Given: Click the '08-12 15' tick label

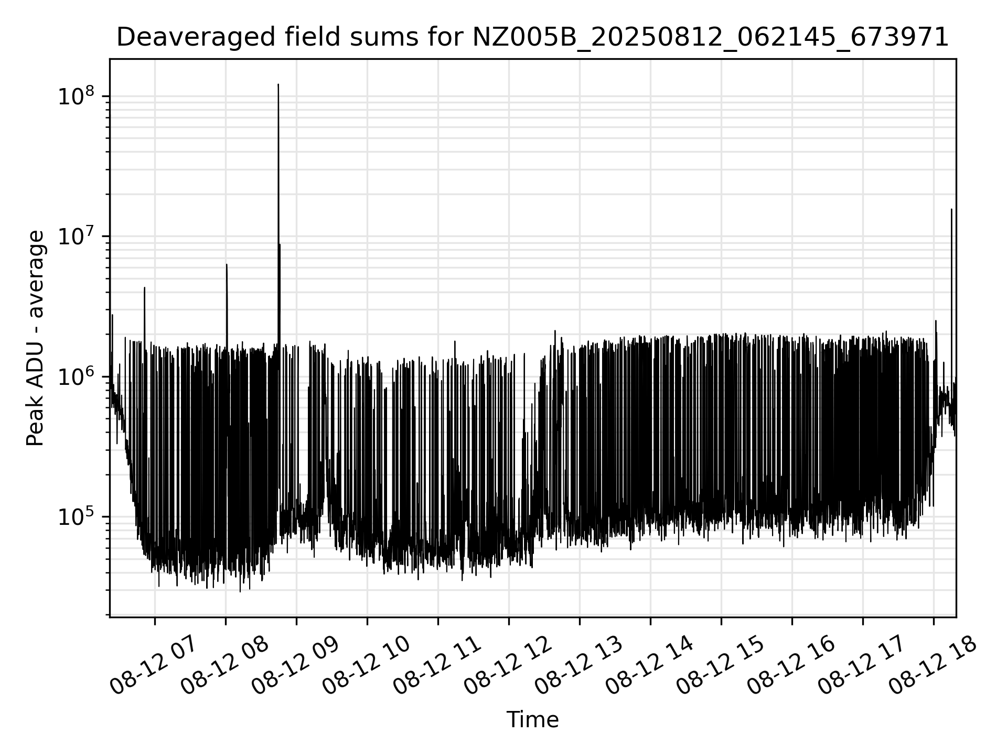Looking at the screenshot, I should tap(720, 664).
